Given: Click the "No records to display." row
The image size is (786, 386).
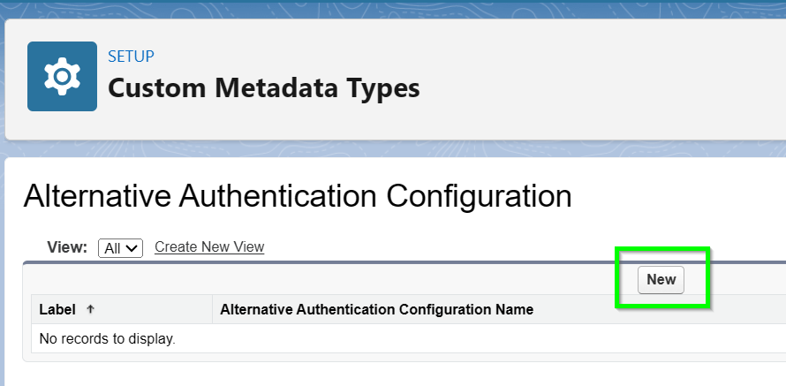Looking at the screenshot, I should 108,338.
